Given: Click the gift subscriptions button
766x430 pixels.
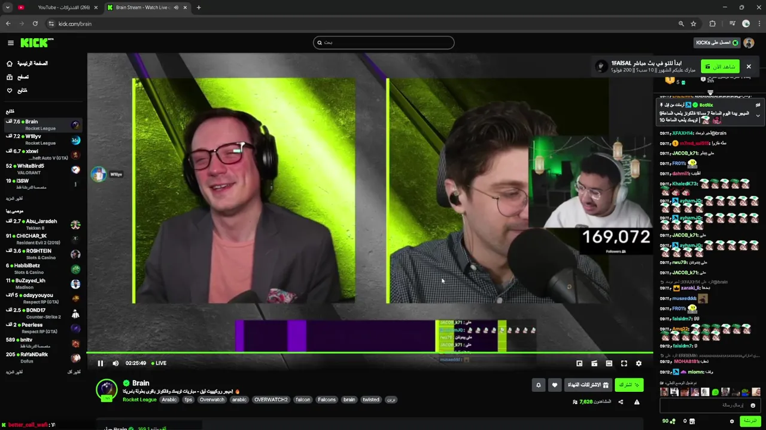Looking at the screenshot, I should click(x=588, y=385).
